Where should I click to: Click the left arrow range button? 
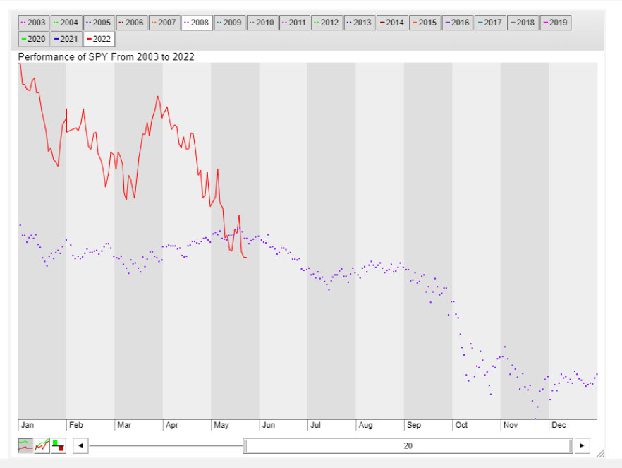pos(80,446)
